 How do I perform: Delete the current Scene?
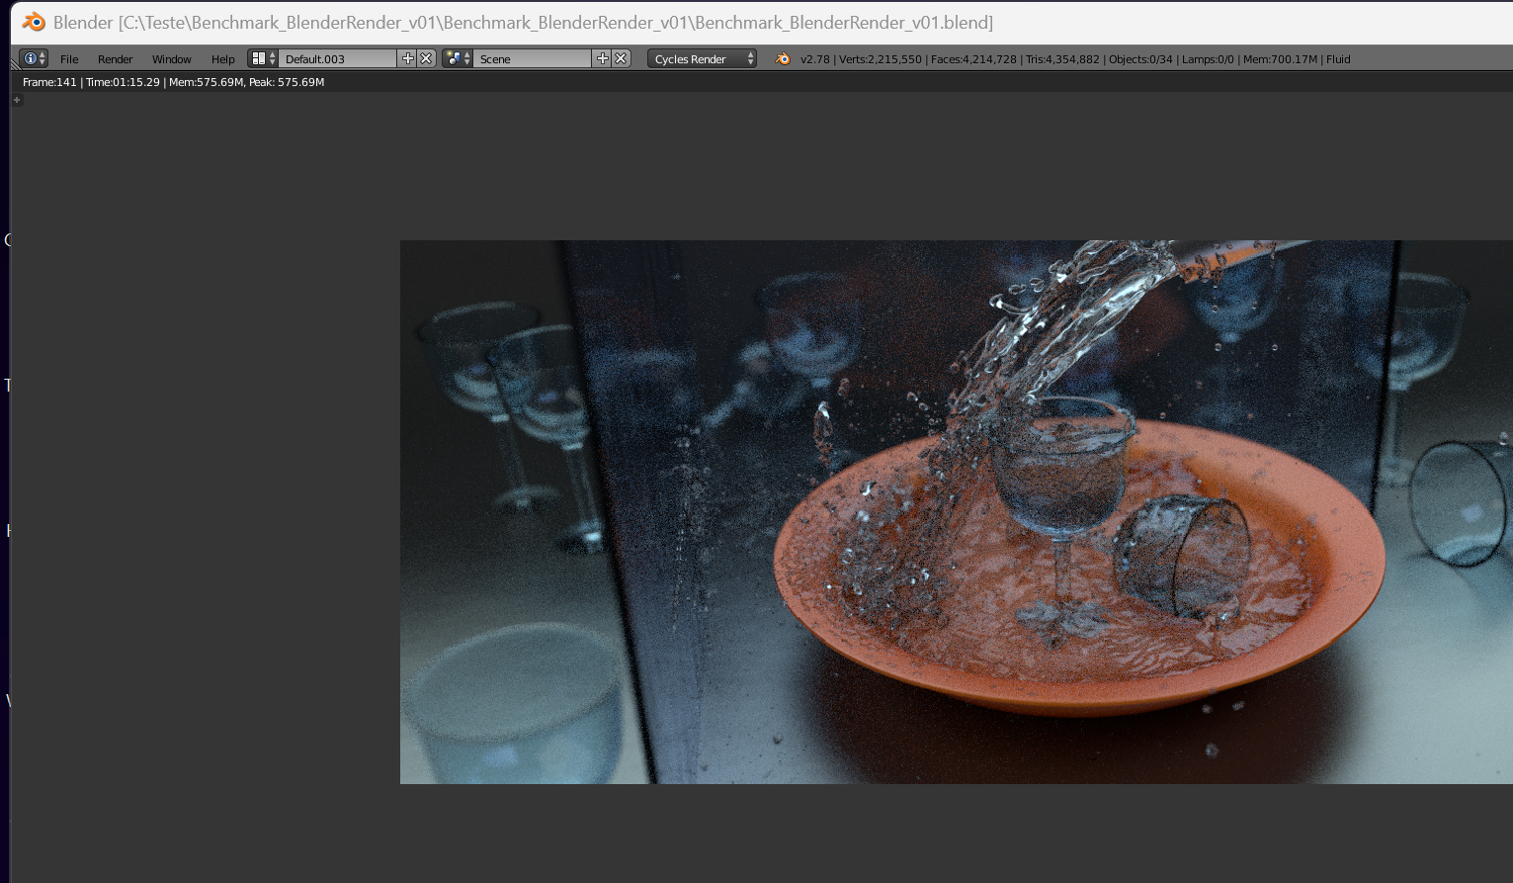click(x=621, y=59)
